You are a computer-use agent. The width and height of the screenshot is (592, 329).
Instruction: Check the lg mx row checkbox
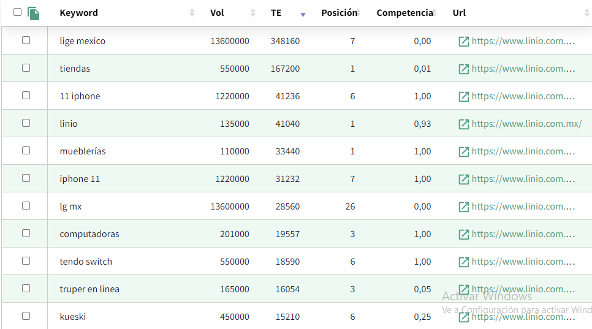(x=26, y=205)
